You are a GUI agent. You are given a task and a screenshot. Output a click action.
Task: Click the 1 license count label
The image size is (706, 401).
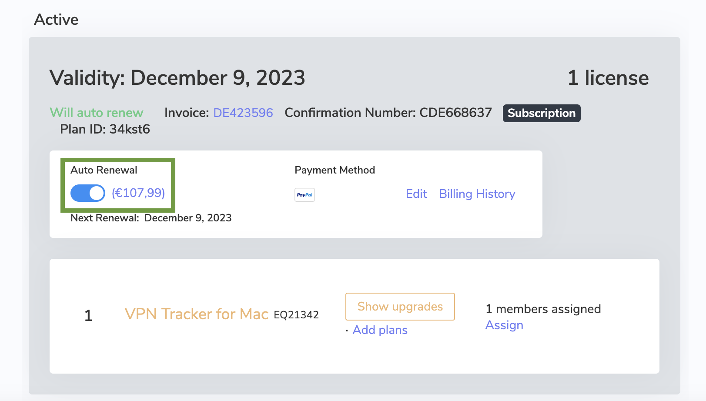click(x=608, y=78)
